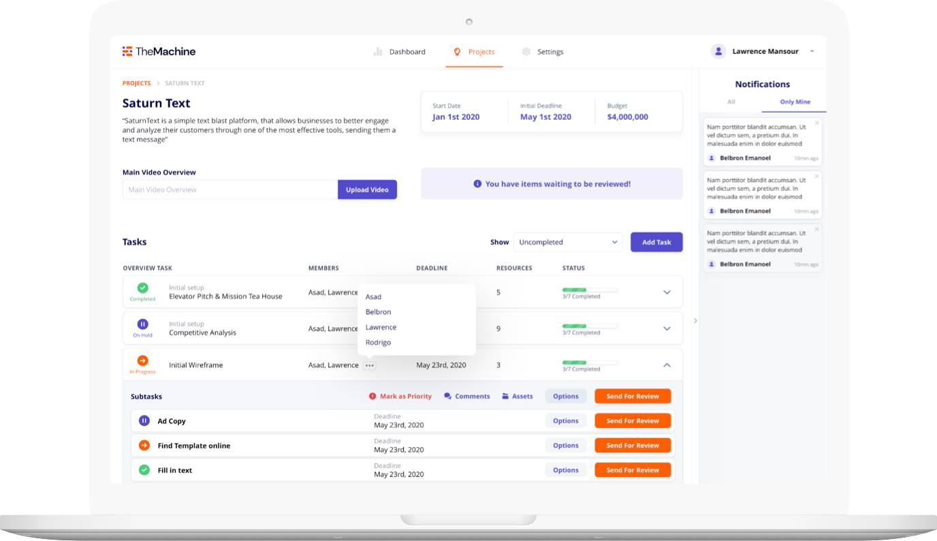Click the Main Video Overview input field
Viewport: 937px width, 541px height.
pyautogui.click(x=230, y=189)
